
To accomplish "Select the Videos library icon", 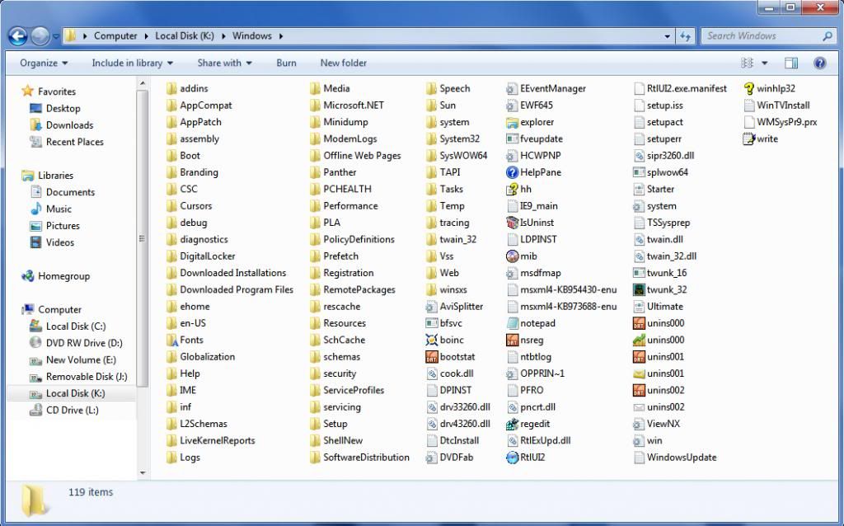I will [35, 242].
